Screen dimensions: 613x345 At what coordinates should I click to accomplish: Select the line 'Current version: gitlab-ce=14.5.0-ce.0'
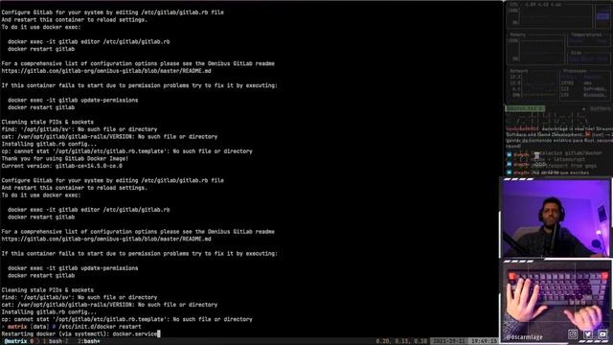[x=61, y=166]
